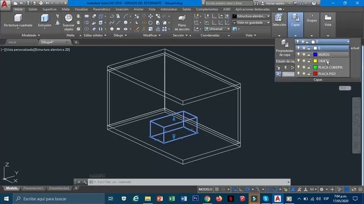Image resolution: width=364 pixels, height=204 pixels.
Task: Toggle freeze sun icon of OBJETO layer
Action: 304,61
